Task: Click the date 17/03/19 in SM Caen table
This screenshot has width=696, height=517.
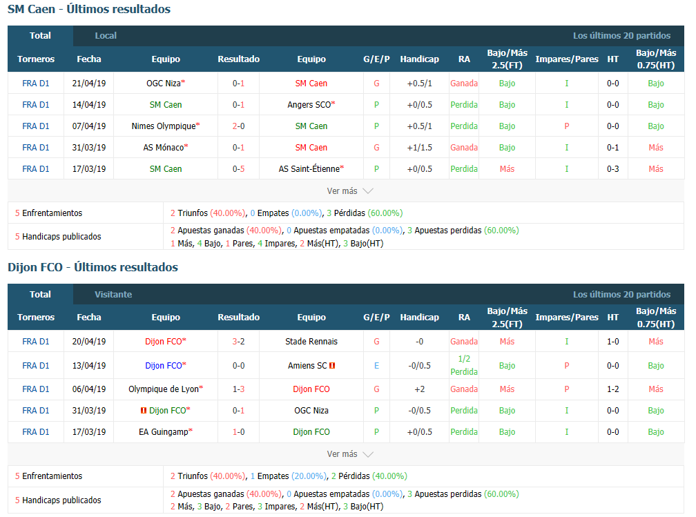Action: (89, 168)
